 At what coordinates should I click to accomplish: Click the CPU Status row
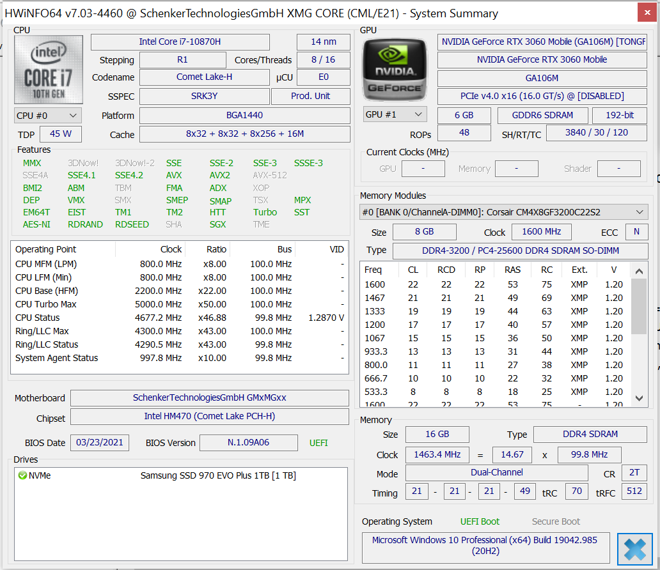pyautogui.click(x=180, y=318)
